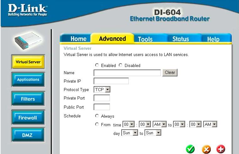Open the Virtual Server section
This screenshot has width=239, height=154.
pos(28,62)
